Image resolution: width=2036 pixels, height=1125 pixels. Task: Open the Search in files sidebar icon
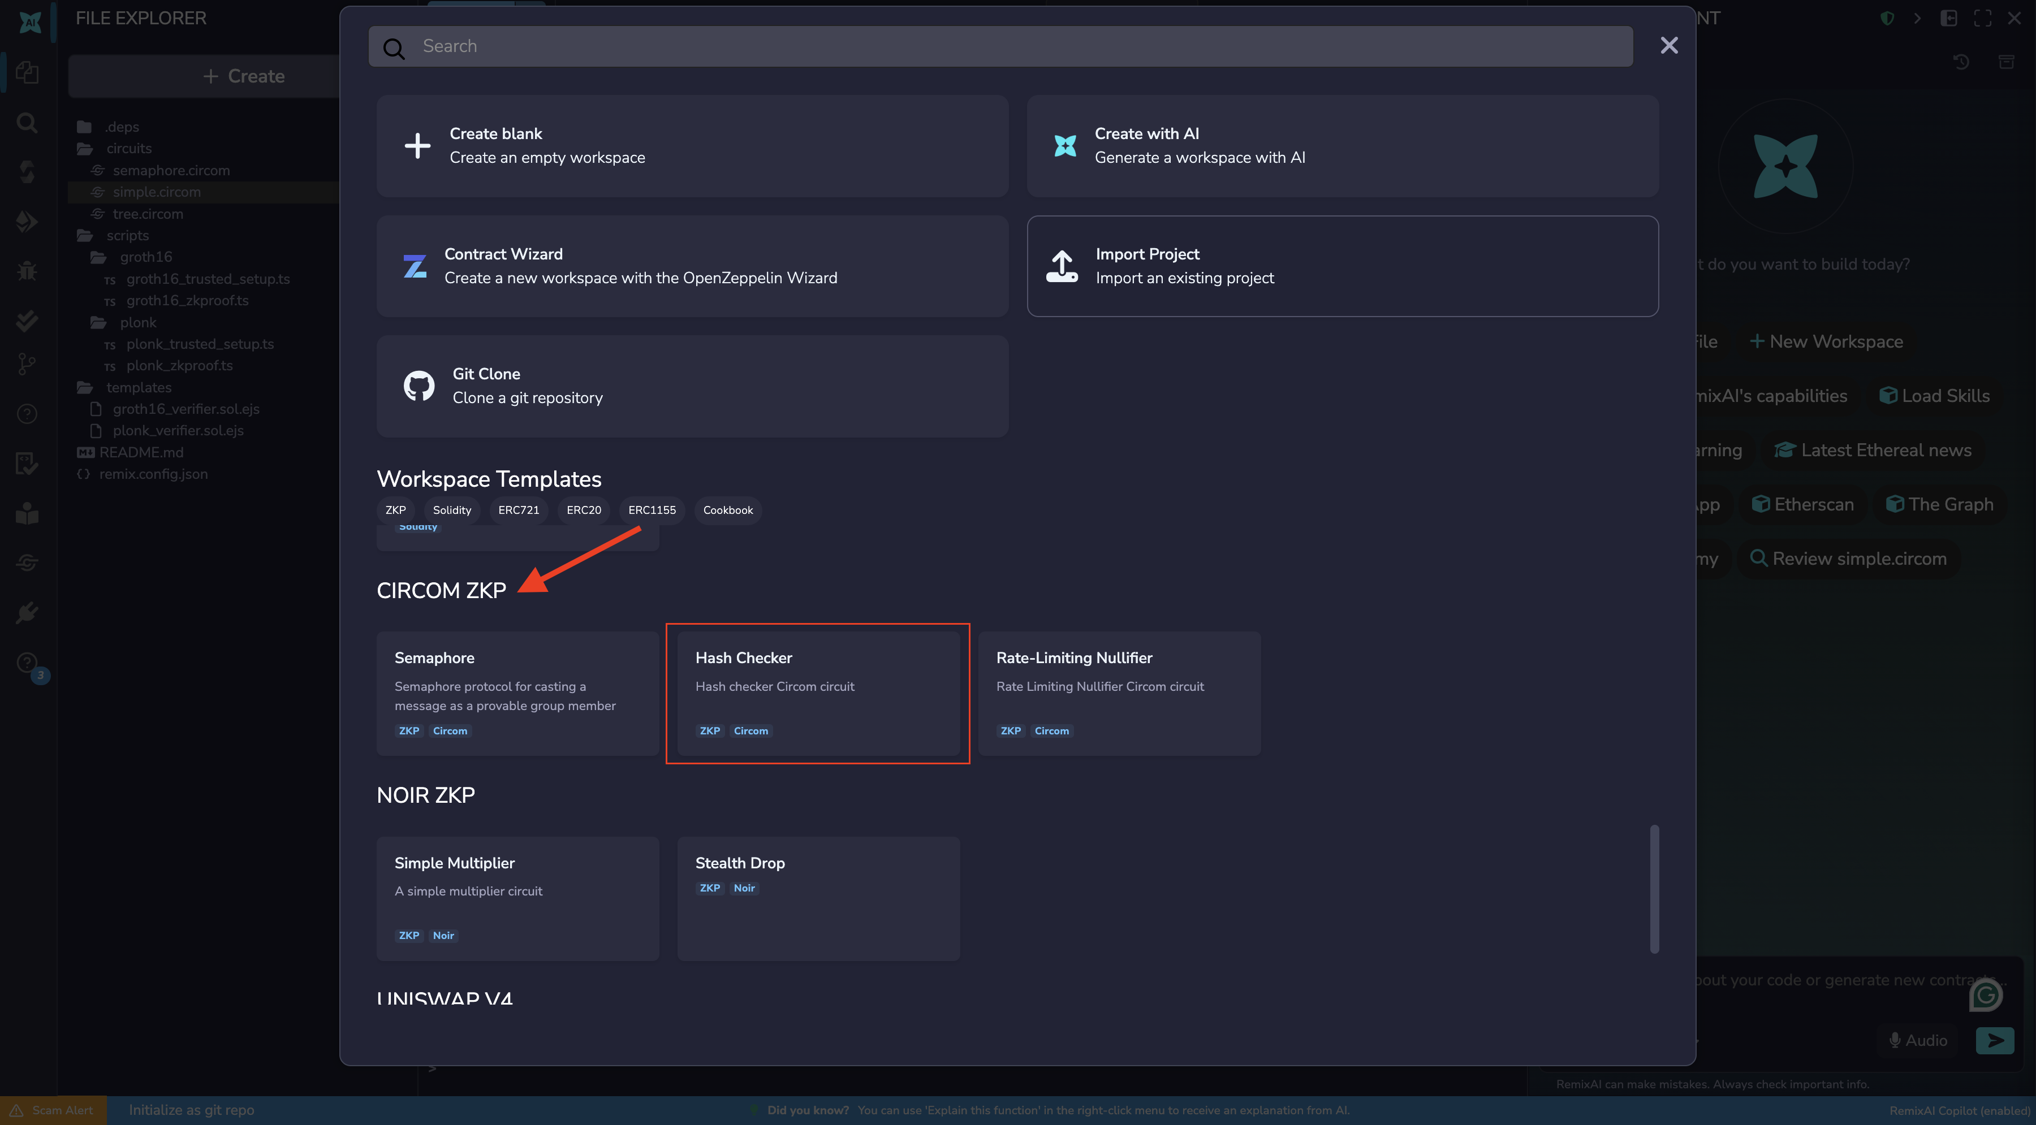tap(27, 123)
